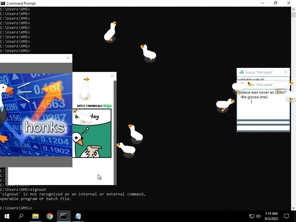The height and width of the screenshot is (222, 296).
Task: Close the back Goose Not-epad window
Action: tap(286, 72)
